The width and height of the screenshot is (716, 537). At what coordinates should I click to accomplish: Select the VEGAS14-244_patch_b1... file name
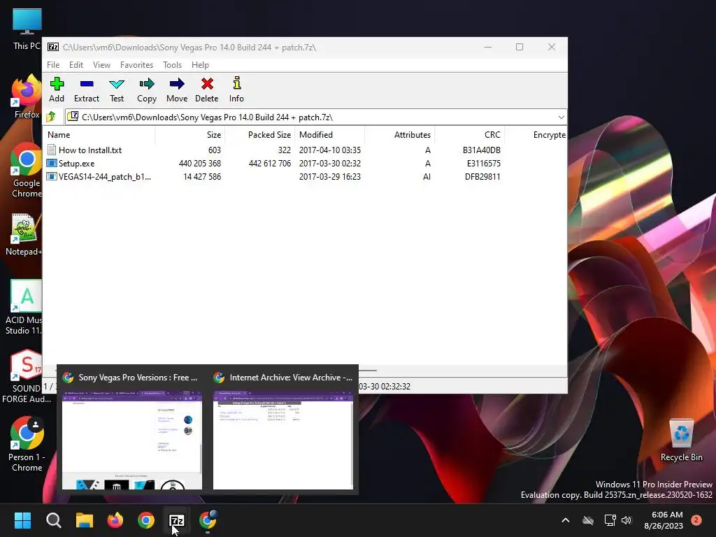pyautogui.click(x=105, y=177)
